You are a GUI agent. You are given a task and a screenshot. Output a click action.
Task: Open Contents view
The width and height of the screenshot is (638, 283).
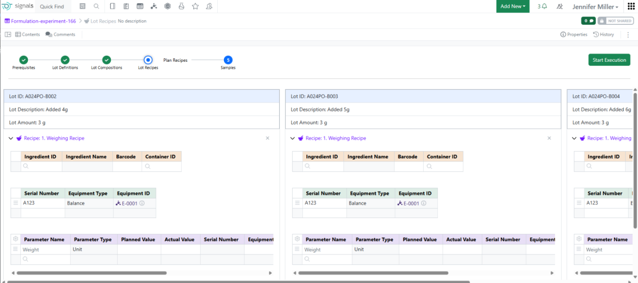pos(27,35)
